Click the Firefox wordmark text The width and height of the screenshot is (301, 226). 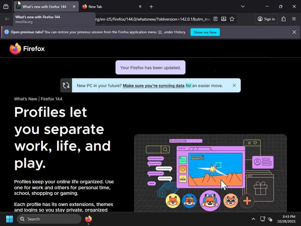coord(34,49)
